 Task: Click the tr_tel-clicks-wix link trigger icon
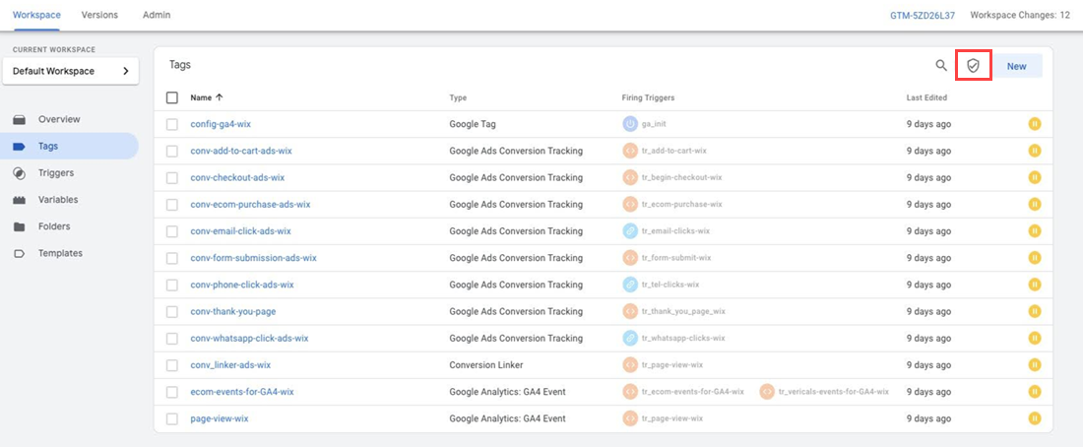point(629,285)
